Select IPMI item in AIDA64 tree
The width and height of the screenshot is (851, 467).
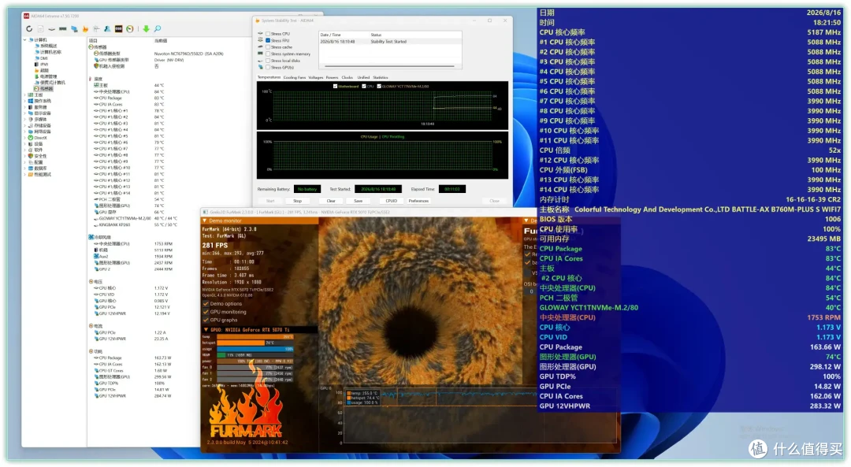click(x=41, y=64)
